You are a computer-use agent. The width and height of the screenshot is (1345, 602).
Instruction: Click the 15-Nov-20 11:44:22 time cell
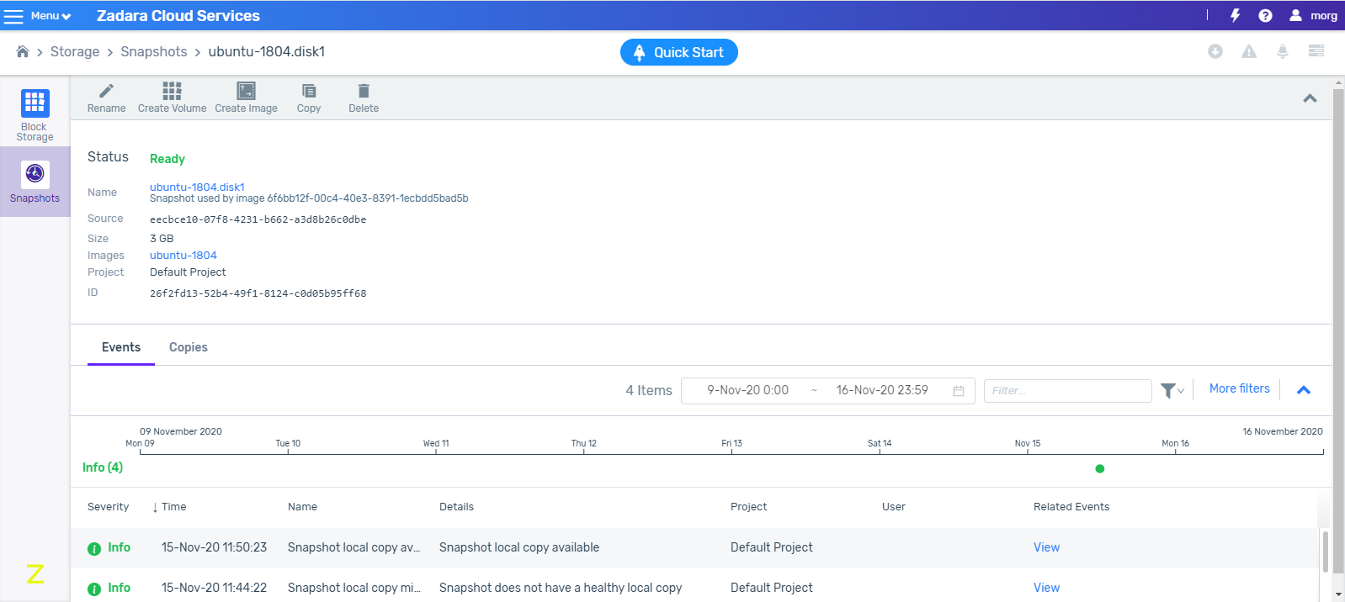(214, 588)
